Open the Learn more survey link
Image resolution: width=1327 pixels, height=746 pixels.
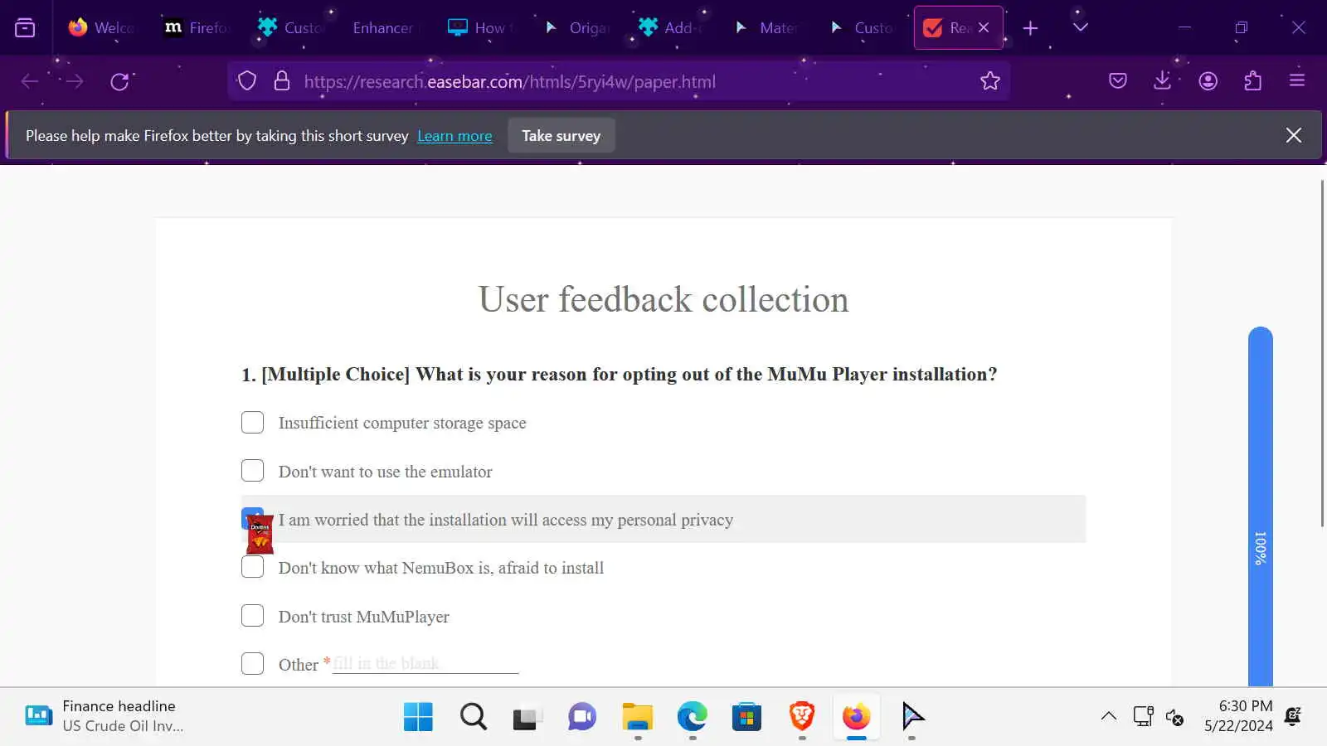point(454,136)
